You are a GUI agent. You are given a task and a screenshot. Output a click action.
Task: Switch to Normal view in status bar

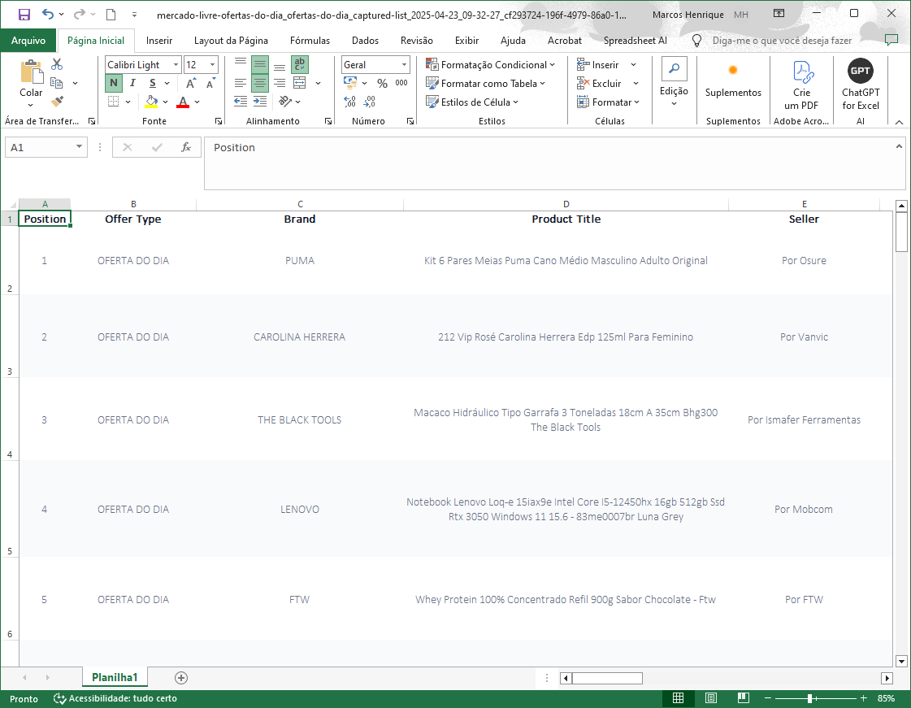(x=678, y=698)
